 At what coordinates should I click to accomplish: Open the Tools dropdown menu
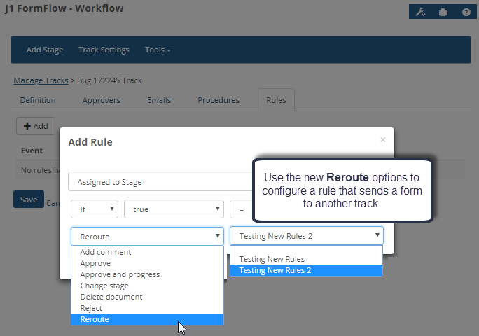(158, 50)
